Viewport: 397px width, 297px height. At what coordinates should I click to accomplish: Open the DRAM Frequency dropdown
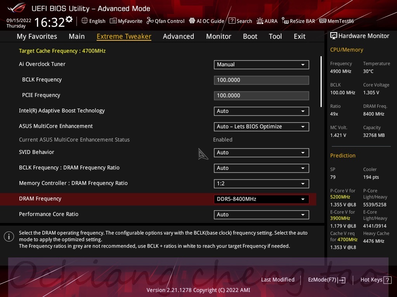[x=261, y=199]
